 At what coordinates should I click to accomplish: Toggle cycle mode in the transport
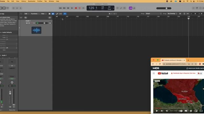tap(84, 8)
